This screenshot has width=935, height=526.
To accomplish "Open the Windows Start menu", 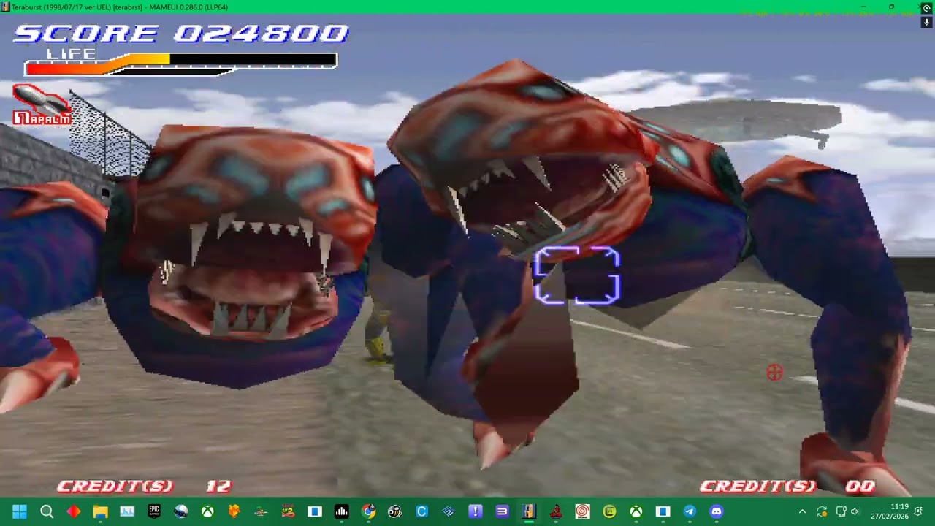I will (20, 511).
